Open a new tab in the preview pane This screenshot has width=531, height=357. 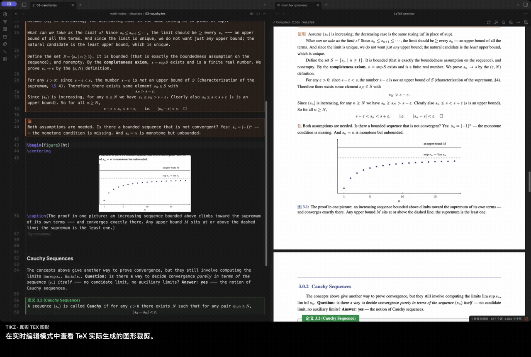[326, 5]
